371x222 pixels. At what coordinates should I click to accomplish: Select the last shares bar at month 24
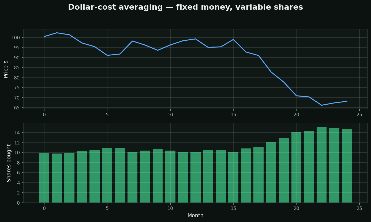347,166
